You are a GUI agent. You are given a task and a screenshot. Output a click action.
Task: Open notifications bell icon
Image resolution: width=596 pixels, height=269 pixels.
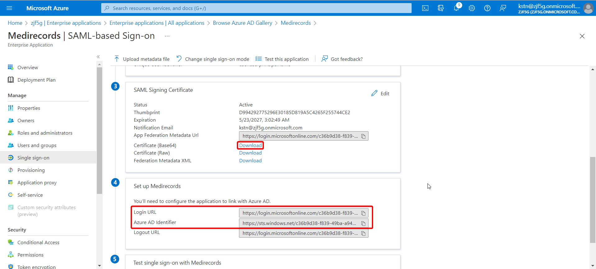point(456,8)
